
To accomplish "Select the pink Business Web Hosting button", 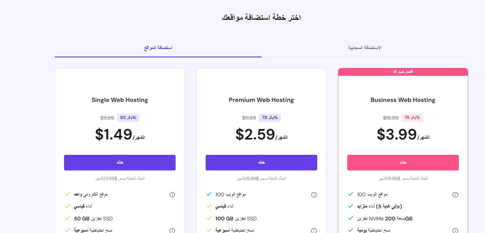I will 403,163.
